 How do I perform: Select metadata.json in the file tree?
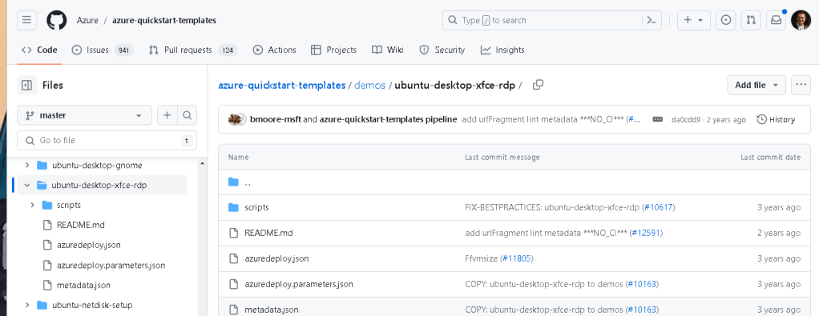(x=83, y=286)
